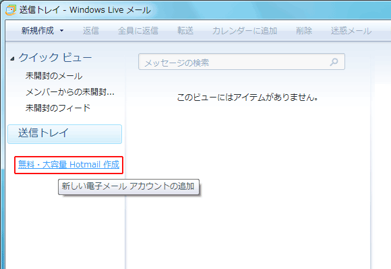Viewport: 391px width, 269px height.
Task: Click the 送信トレイ - Windows Live メール title text
Action: click(x=86, y=10)
